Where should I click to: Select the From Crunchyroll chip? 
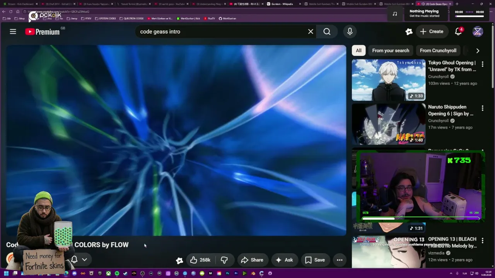pos(438,51)
